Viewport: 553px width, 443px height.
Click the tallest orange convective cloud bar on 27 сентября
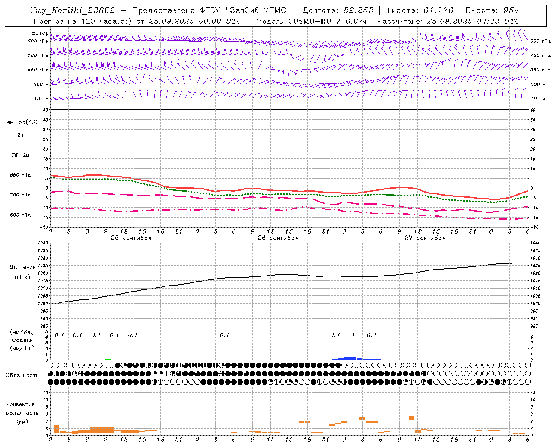tap(411, 418)
